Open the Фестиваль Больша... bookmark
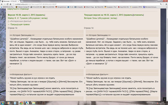The image size is (168, 105). click(x=150, y=7)
